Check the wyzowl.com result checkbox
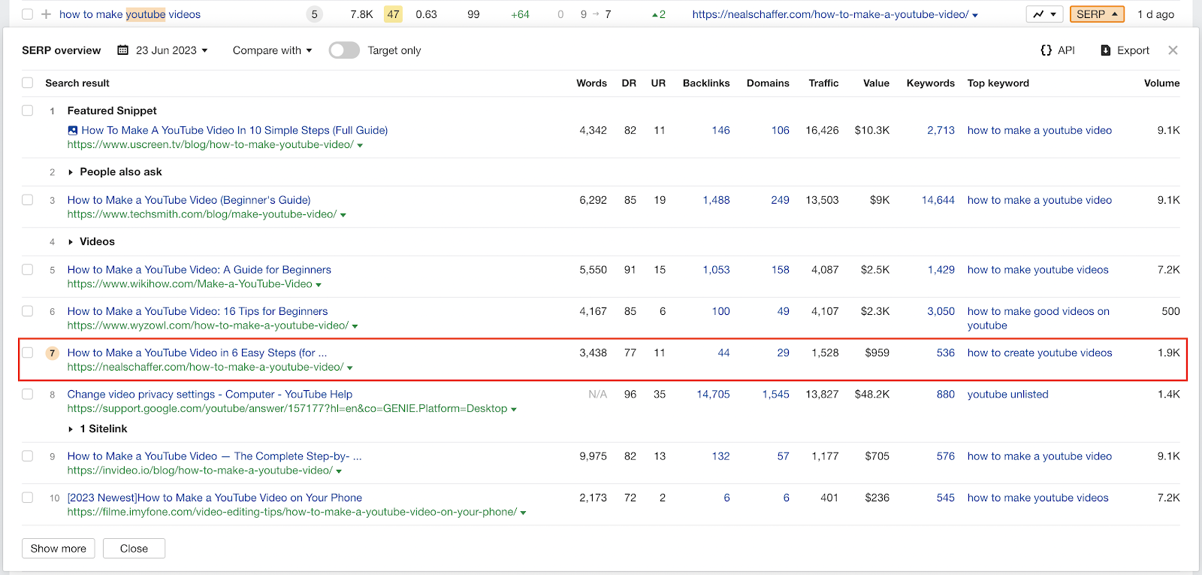1202x575 pixels. coord(28,311)
